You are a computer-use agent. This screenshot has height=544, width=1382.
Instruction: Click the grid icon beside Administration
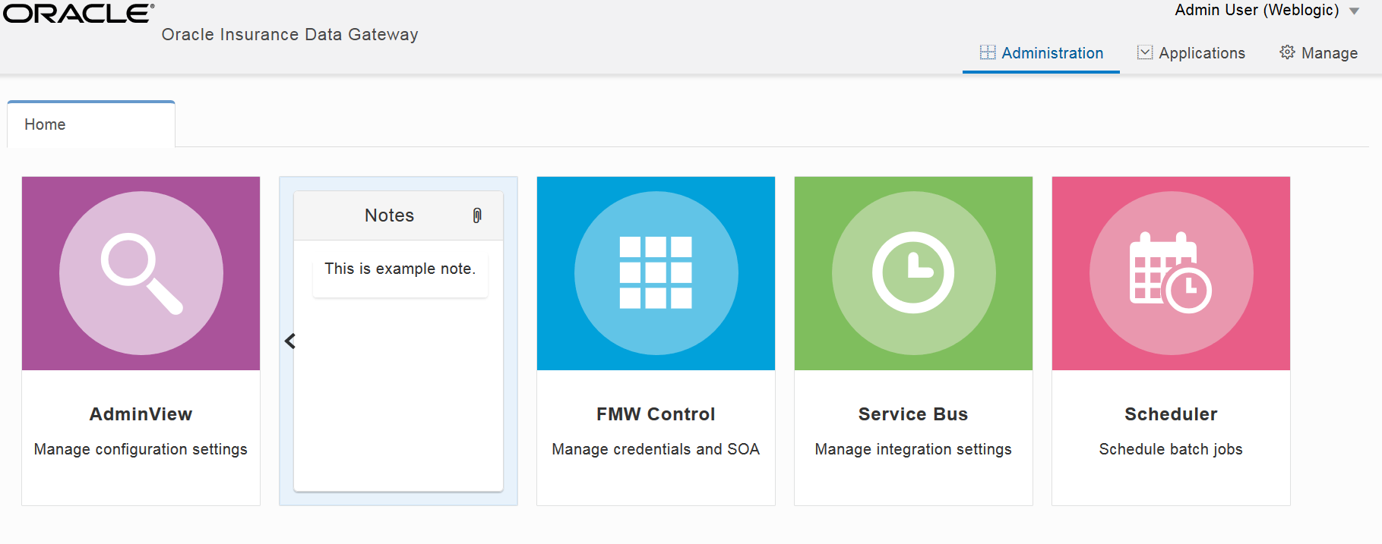[988, 52]
